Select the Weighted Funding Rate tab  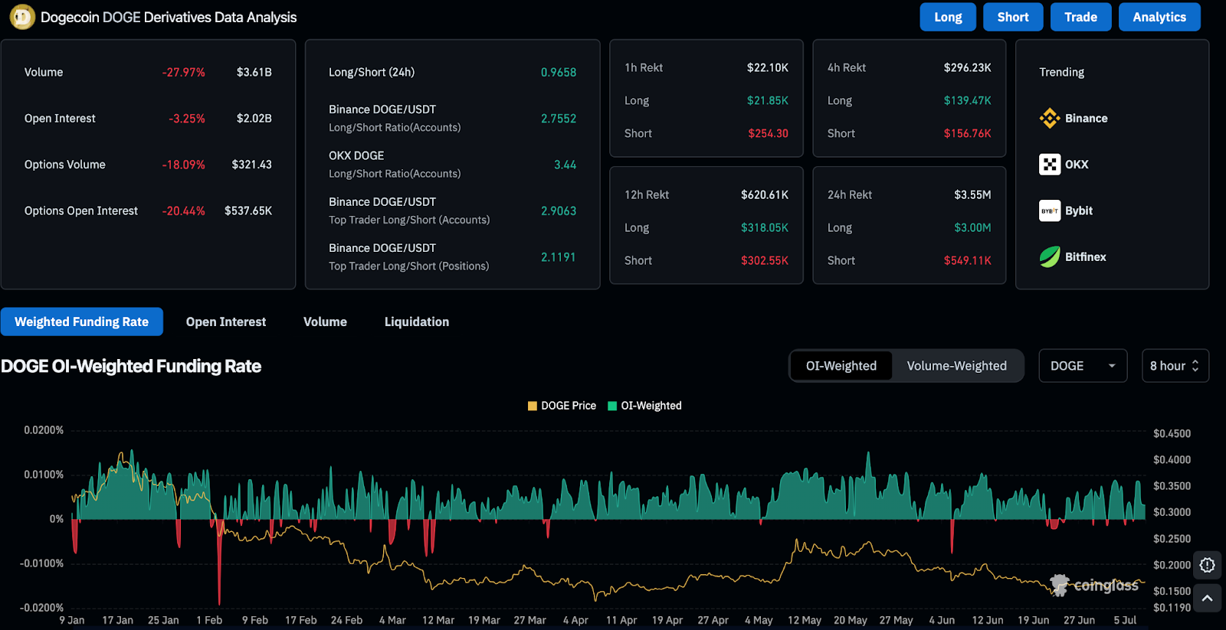click(x=82, y=322)
